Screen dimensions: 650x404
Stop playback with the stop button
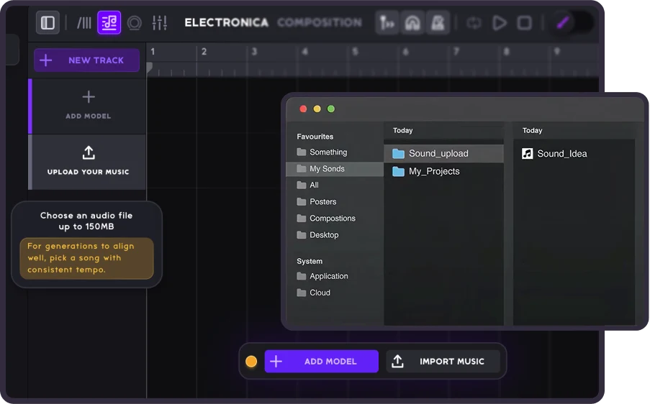point(525,23)
